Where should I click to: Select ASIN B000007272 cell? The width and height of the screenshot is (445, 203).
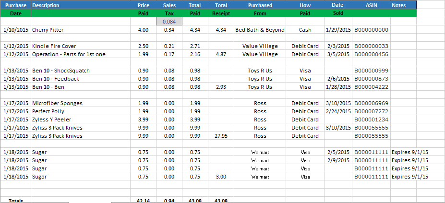(371, 111)
